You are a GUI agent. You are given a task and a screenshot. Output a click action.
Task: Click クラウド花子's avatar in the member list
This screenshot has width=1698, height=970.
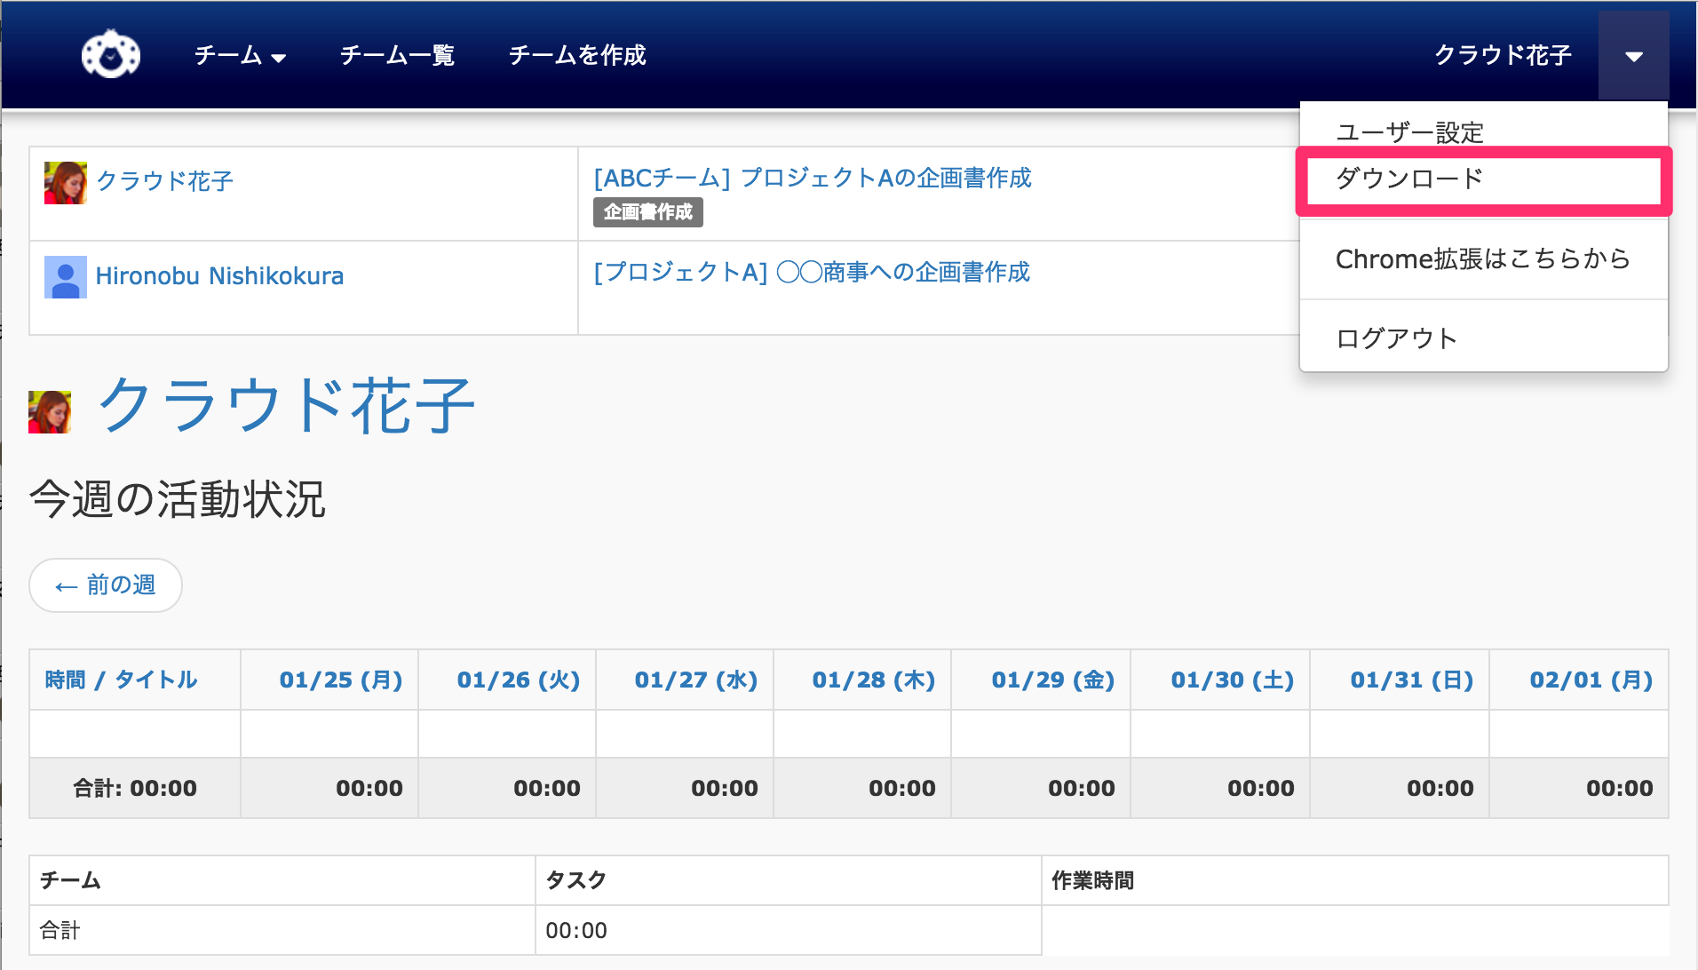pos(65,183)
